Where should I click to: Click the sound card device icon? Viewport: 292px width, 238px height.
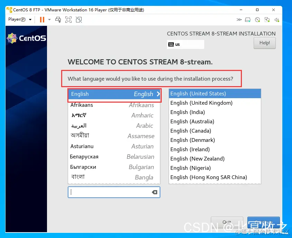pos(277,20)
